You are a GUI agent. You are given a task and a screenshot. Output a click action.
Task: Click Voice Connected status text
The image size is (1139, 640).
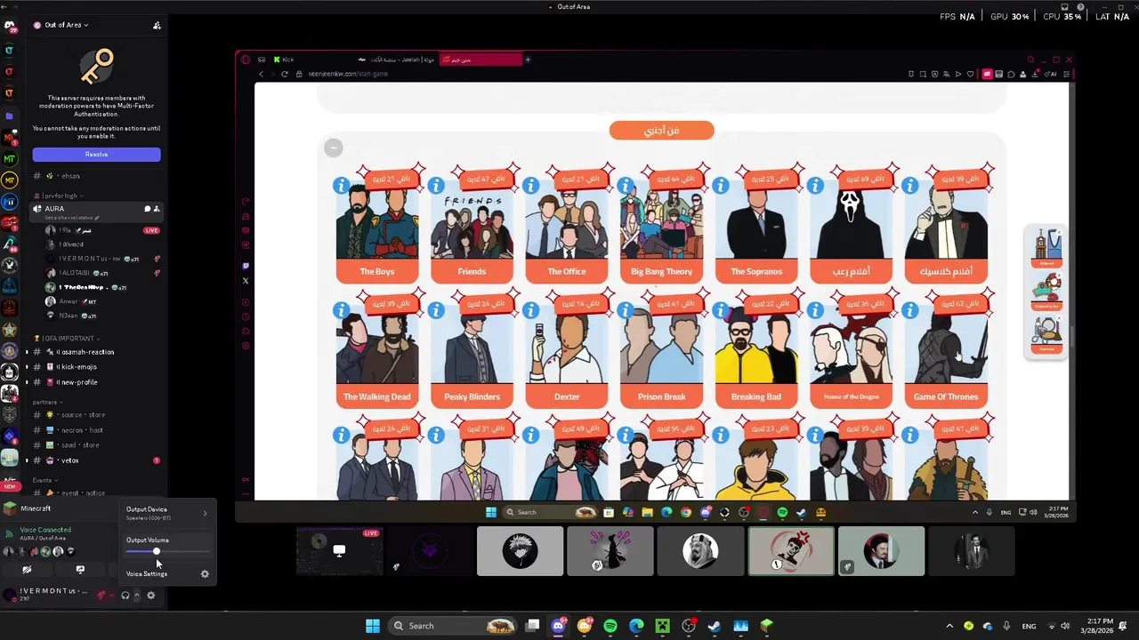tap(45, 530)
